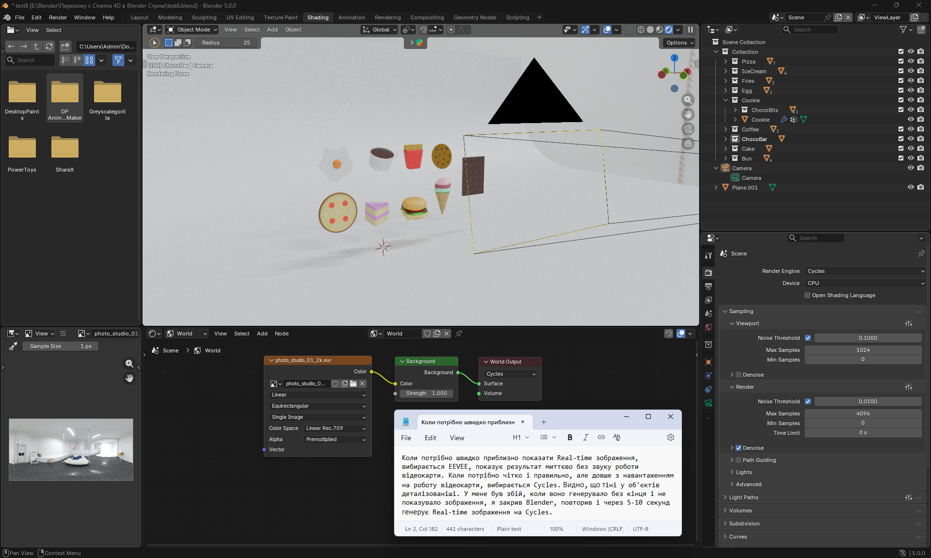Screen dimensions: 931x558
Task: Open the Render menu in top bar
Action: pos(58,17)
